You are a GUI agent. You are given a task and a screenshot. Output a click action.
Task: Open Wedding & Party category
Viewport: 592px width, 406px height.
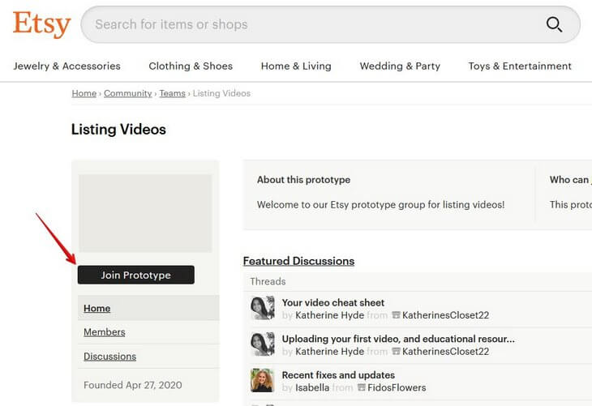coord(400,66)
